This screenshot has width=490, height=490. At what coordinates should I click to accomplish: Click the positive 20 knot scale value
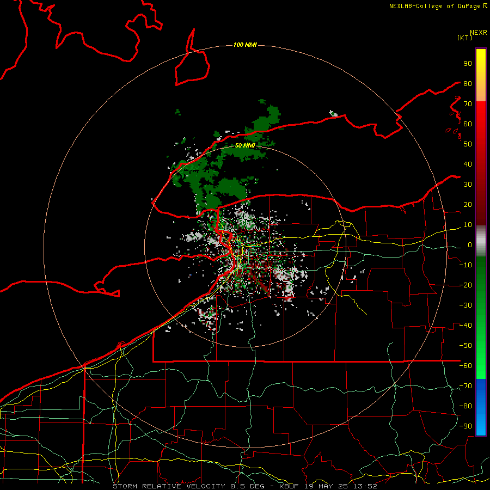[468, 205]
